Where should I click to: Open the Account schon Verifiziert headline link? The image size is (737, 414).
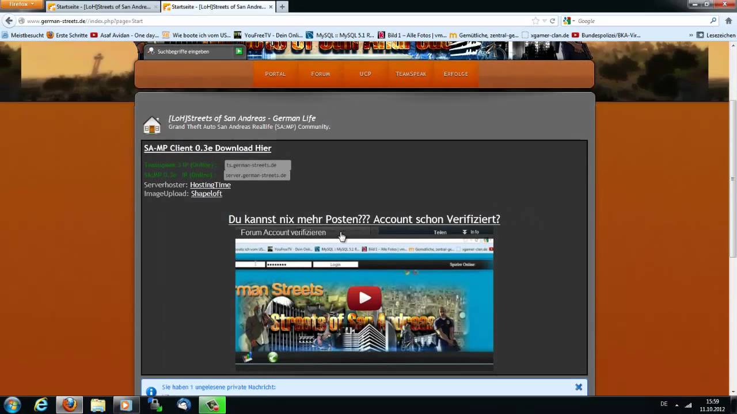pos(364,219)
